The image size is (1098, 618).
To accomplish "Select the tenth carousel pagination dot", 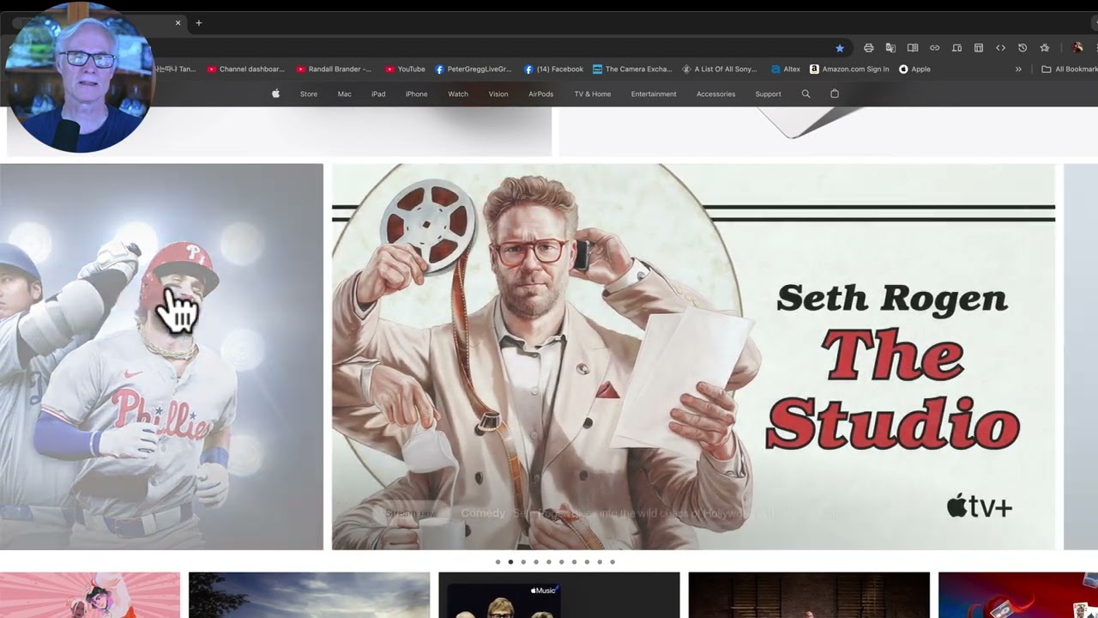I will pos(612,562).
